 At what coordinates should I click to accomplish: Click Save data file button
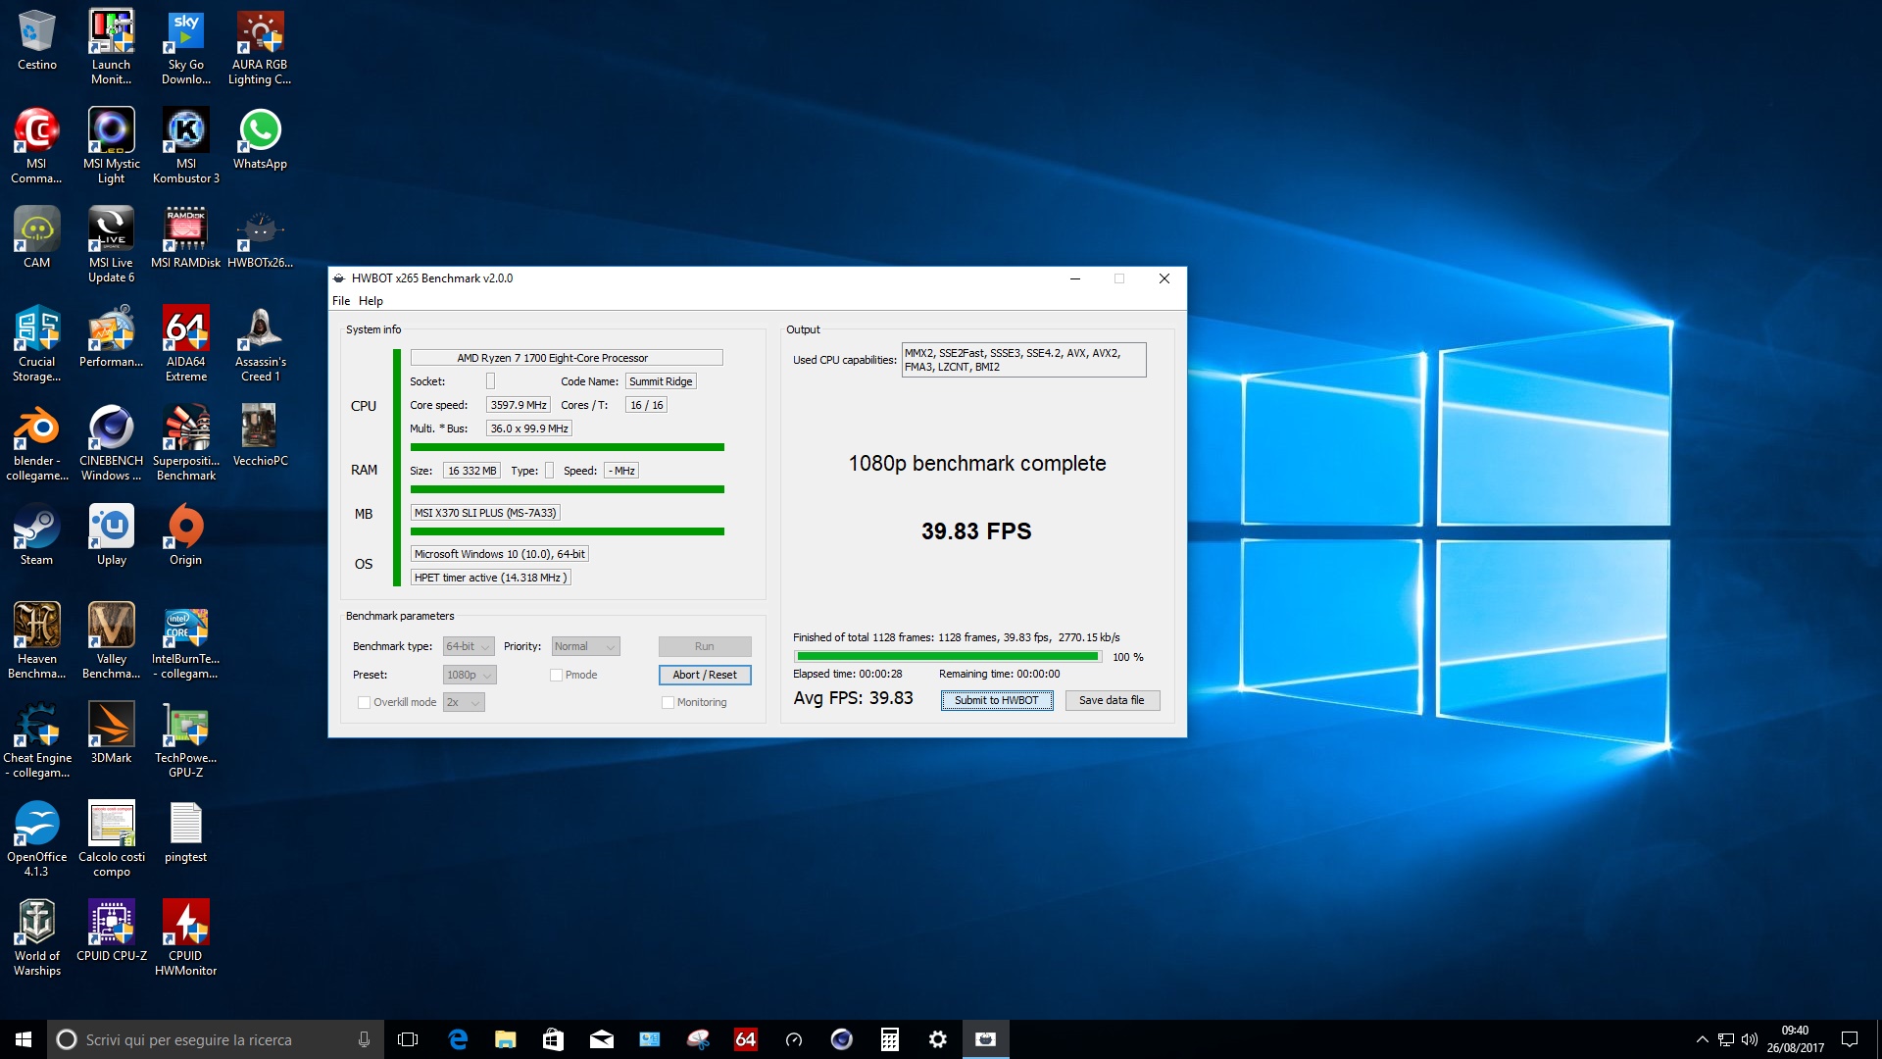coord(1112,700)
